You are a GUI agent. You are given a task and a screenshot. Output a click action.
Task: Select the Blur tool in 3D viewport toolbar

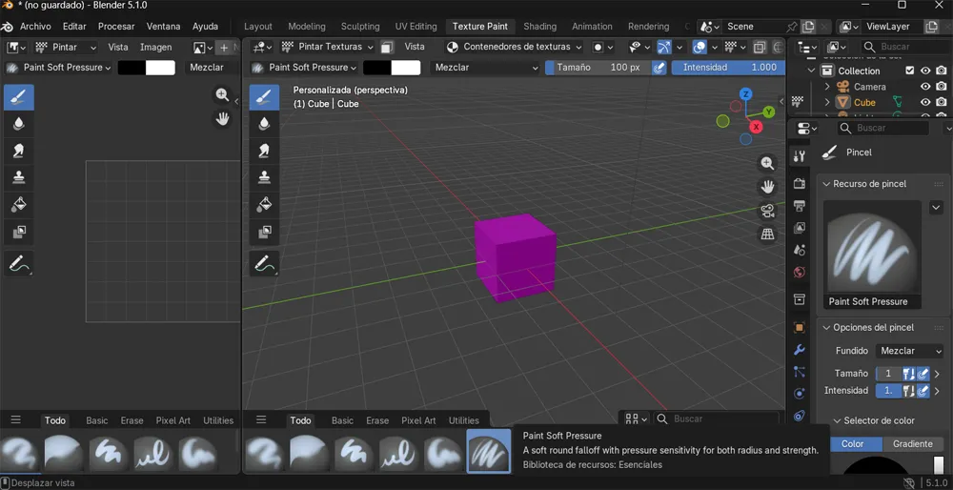(264, 123)
